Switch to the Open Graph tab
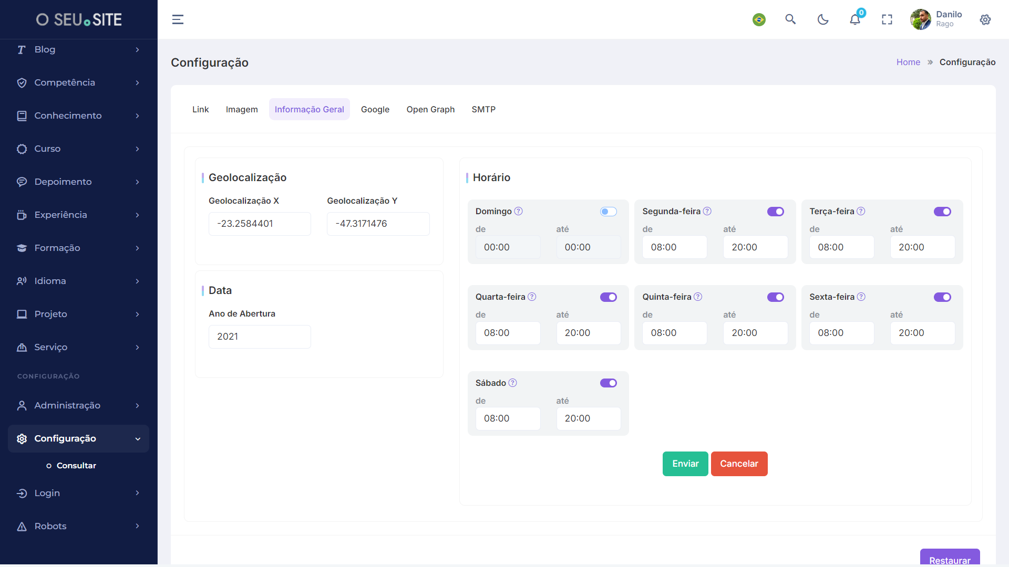Viewport: 1009px width, 567px height. (430, 109)
